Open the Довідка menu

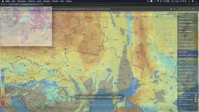pos(69,1)
